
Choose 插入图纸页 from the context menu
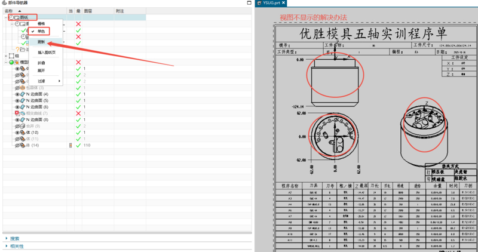point(47,53)
